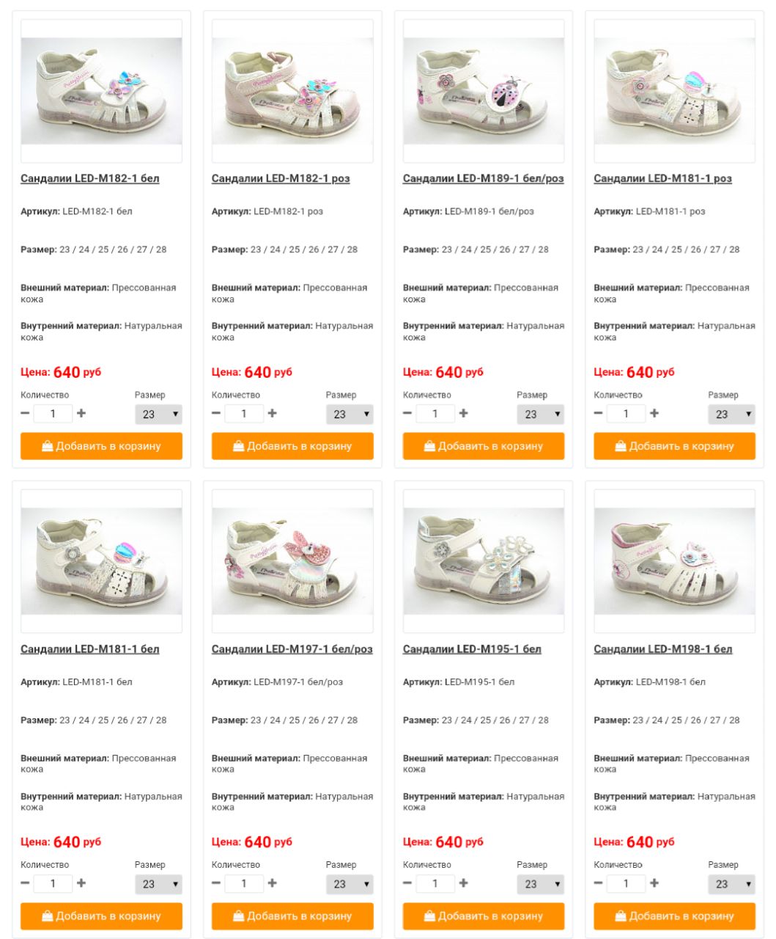The height and width of the screenshot is (939, 776).
Task: Open size dropdown for LED-M198-1 бел
Action: coord(731,885)
